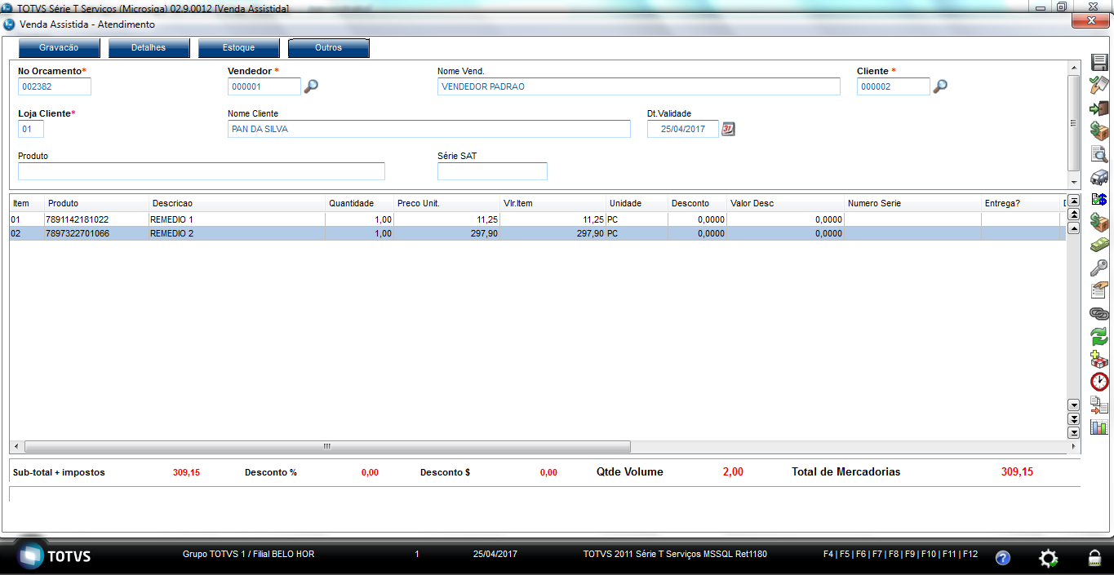Screen dimensions: 1114x575
Task: Select the REMEDIO 2 row
Action: (x=537, y=233)
